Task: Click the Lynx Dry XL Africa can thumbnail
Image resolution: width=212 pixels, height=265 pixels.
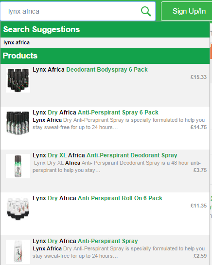Action: 18,166
